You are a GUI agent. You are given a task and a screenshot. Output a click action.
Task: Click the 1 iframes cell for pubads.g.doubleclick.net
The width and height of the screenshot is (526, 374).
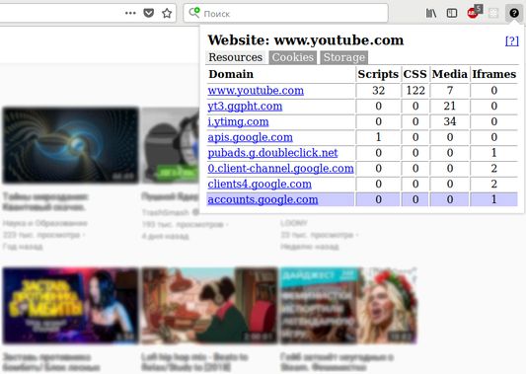point(493,153)
